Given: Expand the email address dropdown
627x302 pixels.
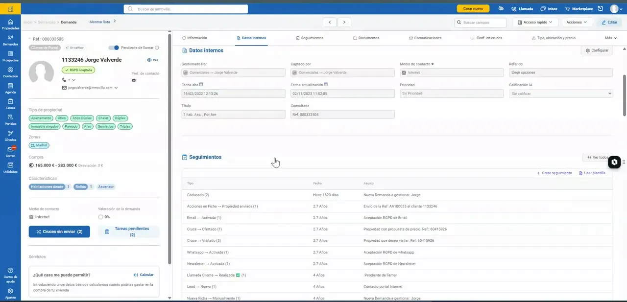Looking at the screenshot, I should pyautogui.click(x=116, y=88).
